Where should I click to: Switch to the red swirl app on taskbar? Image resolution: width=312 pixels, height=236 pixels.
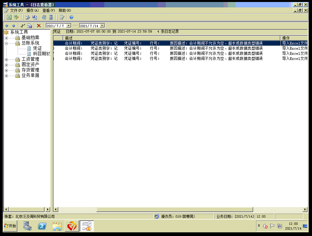[72, 226]
